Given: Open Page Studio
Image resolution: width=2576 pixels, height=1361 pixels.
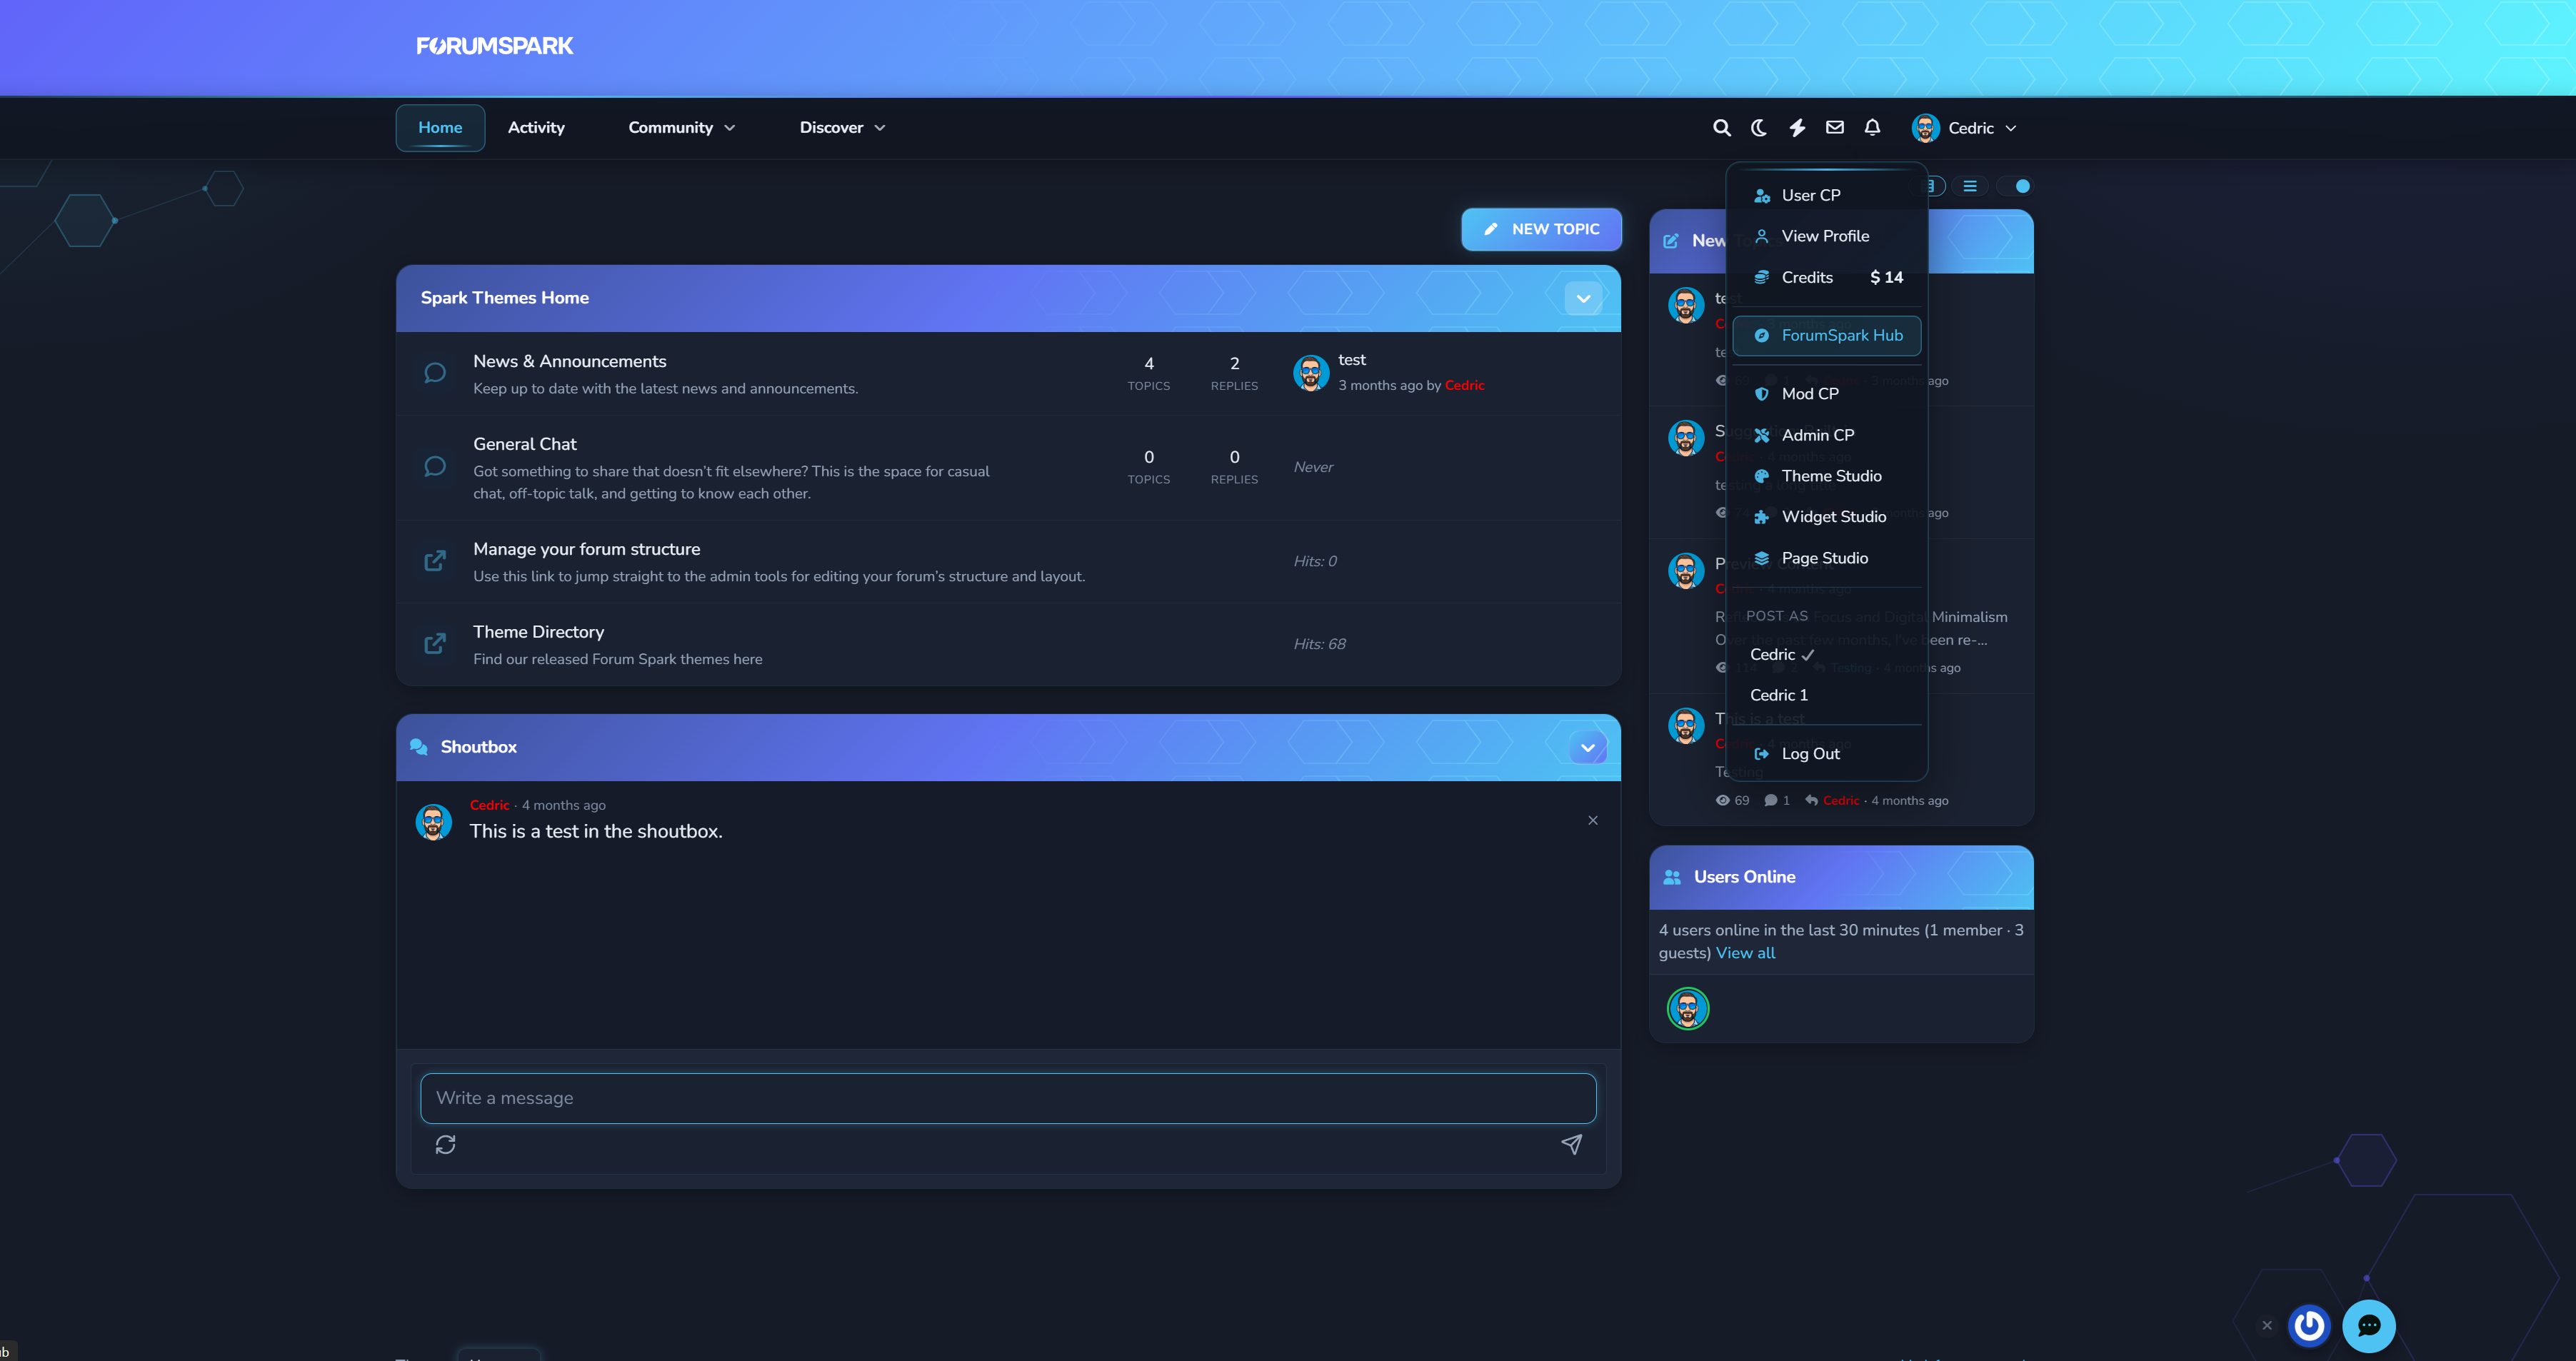Looking at the screenshot, I should coord(1826,558).
